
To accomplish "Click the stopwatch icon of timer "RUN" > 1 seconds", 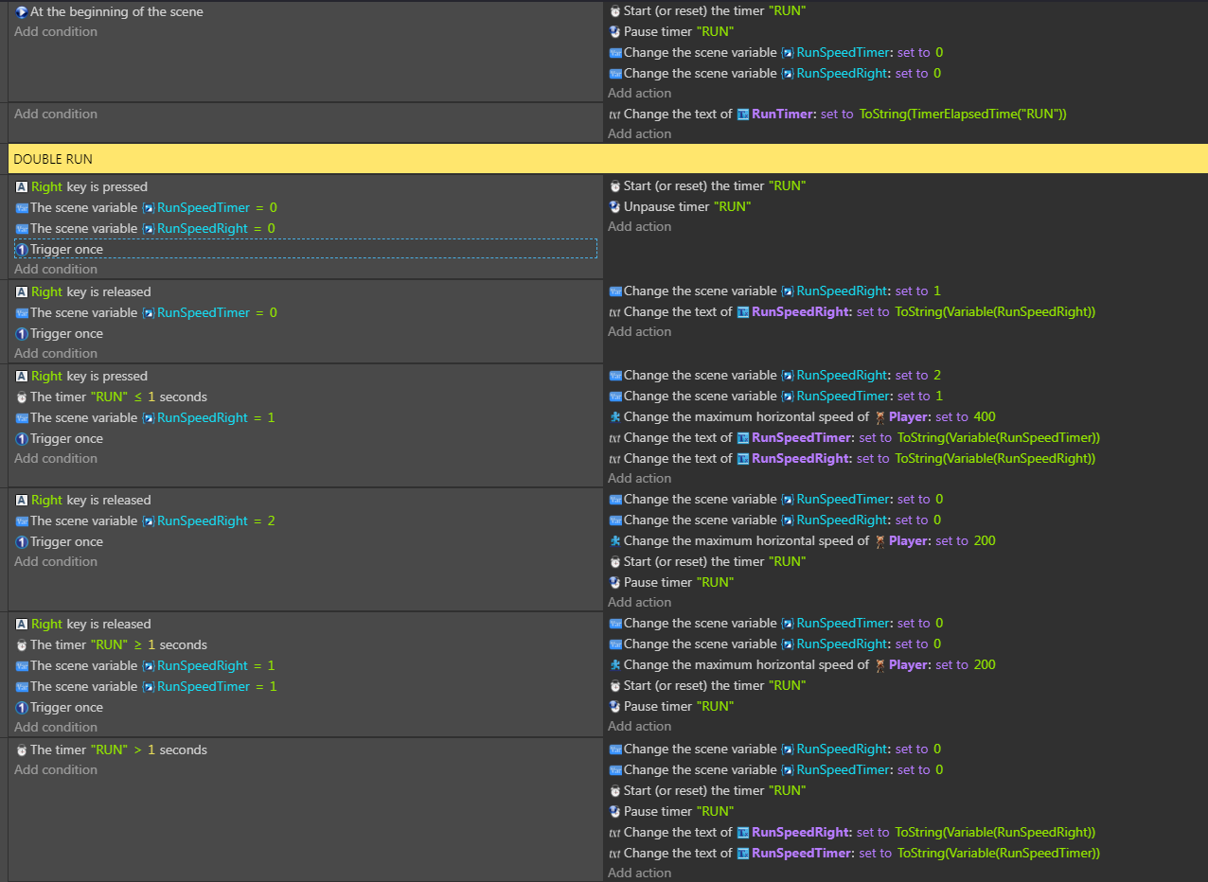I will click(x=21, y=750).
